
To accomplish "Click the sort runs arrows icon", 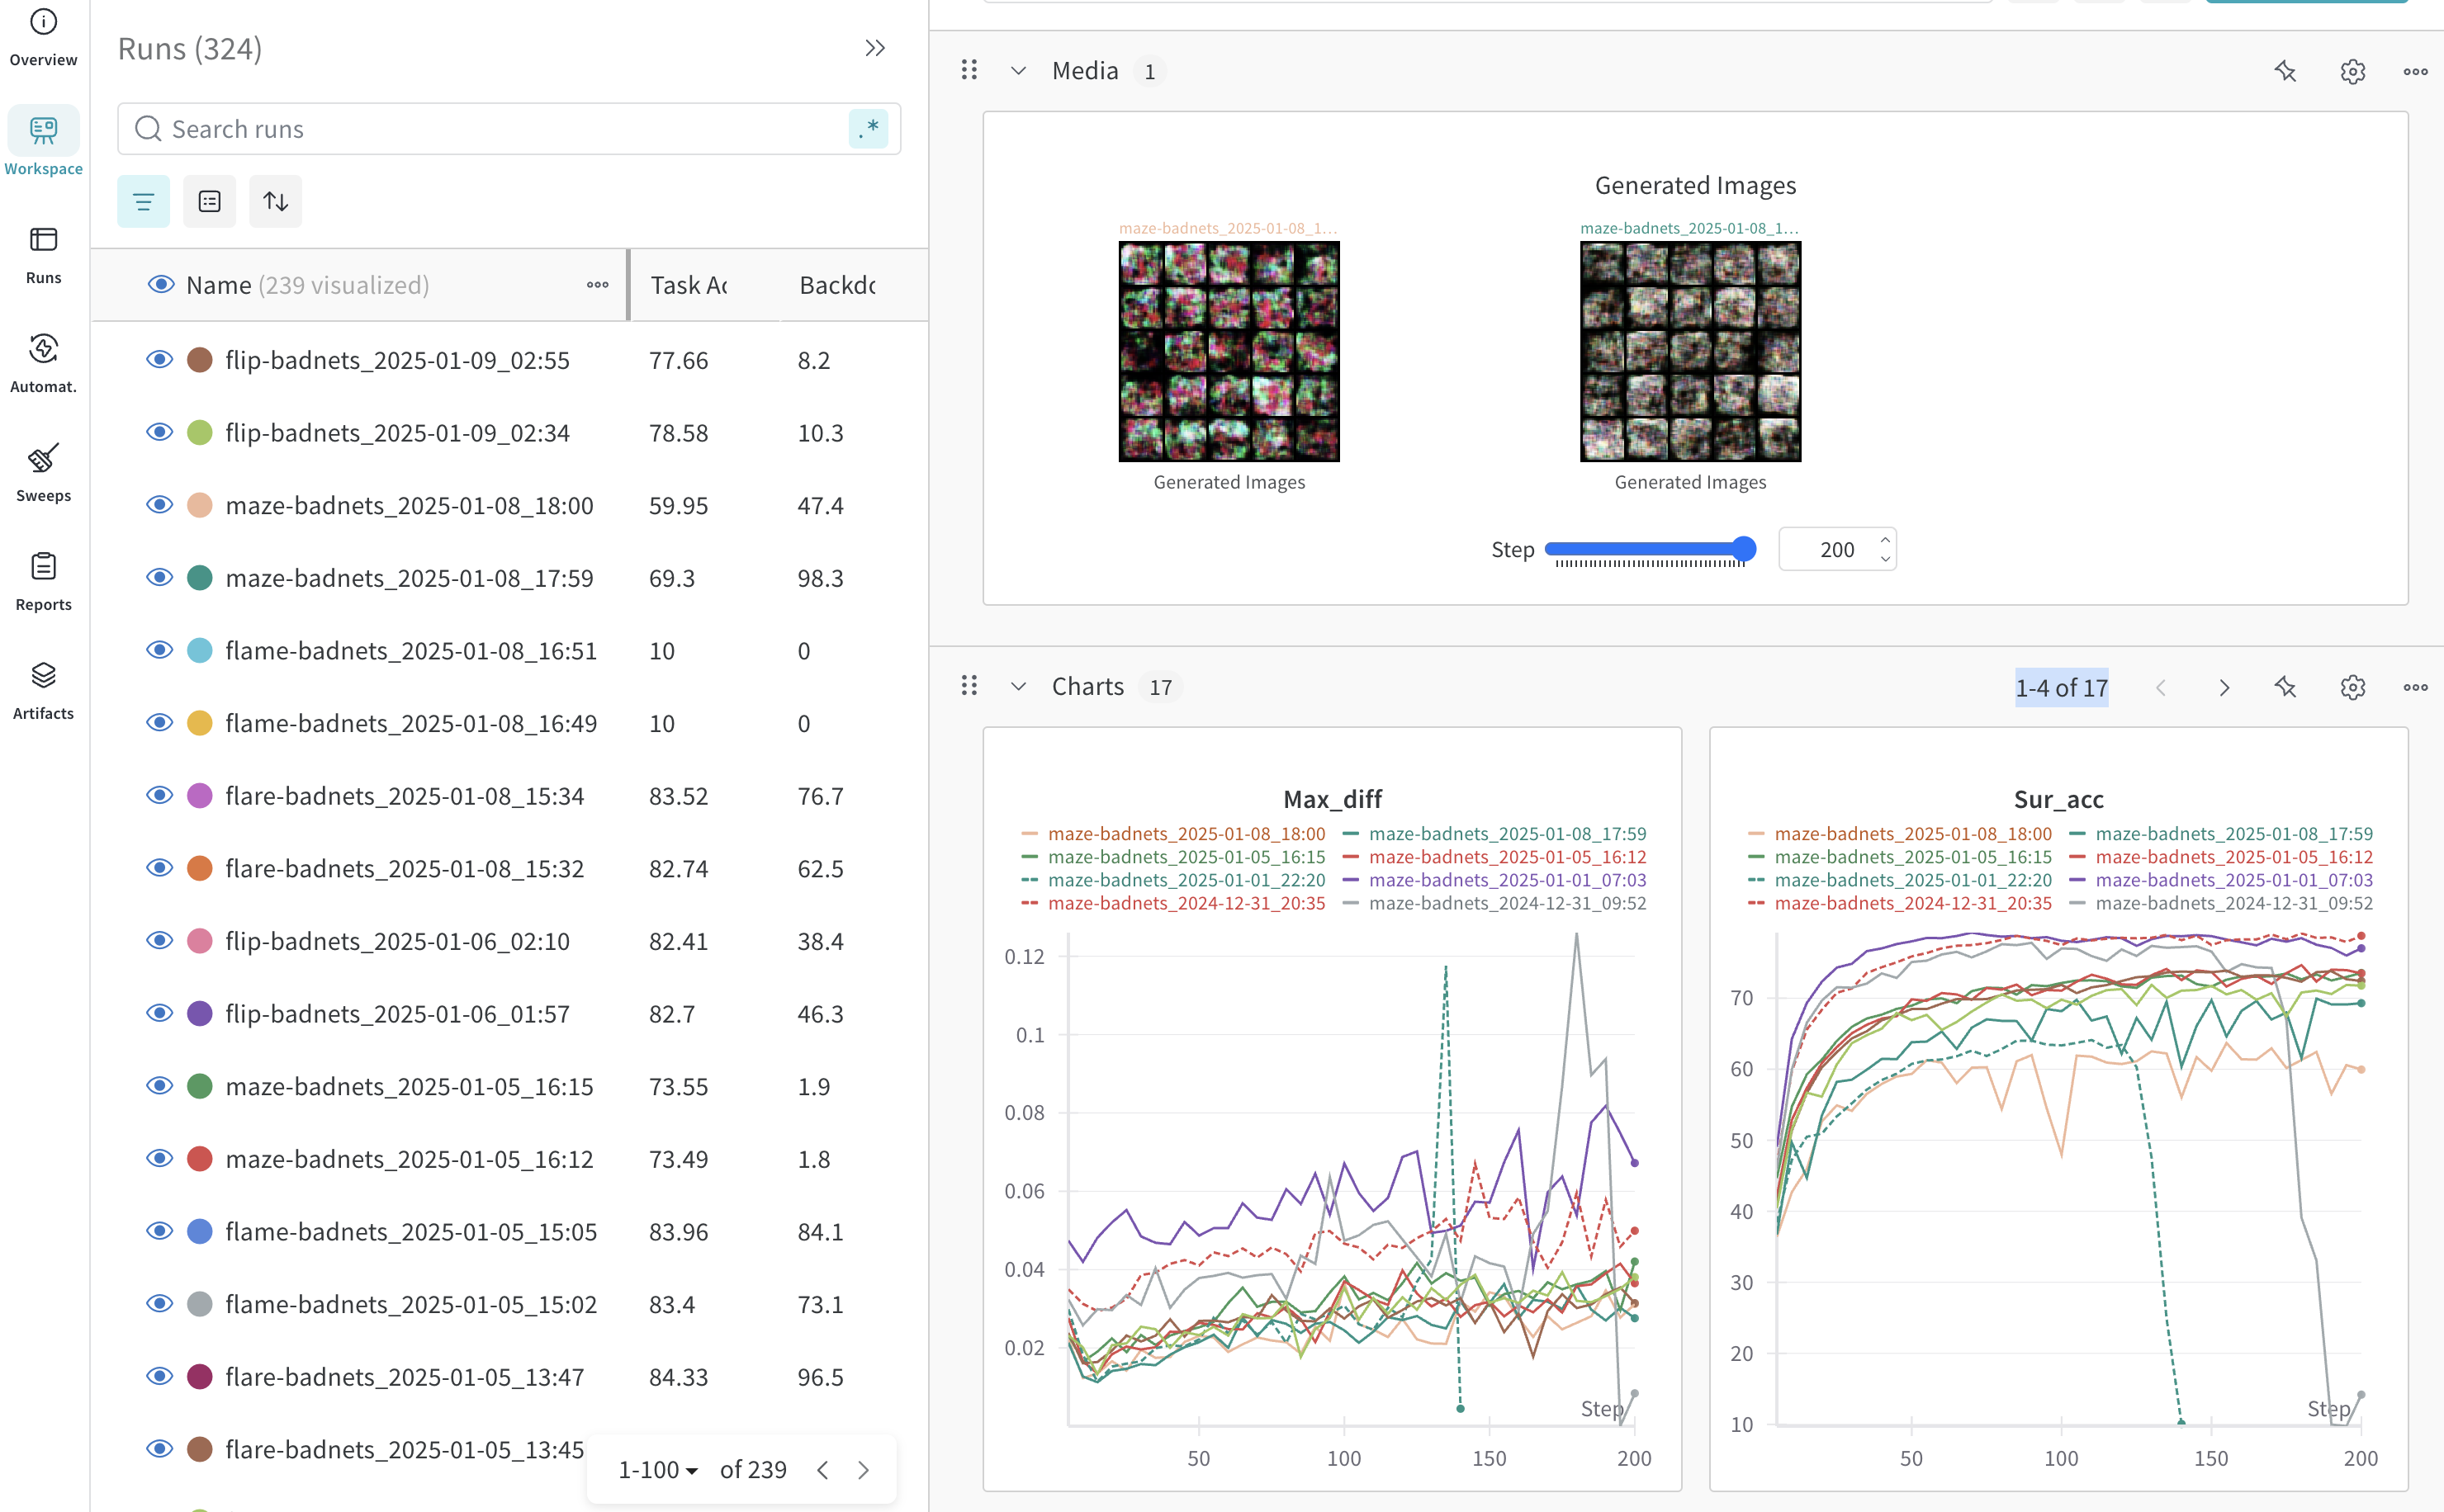I will [x=275, y=202].
